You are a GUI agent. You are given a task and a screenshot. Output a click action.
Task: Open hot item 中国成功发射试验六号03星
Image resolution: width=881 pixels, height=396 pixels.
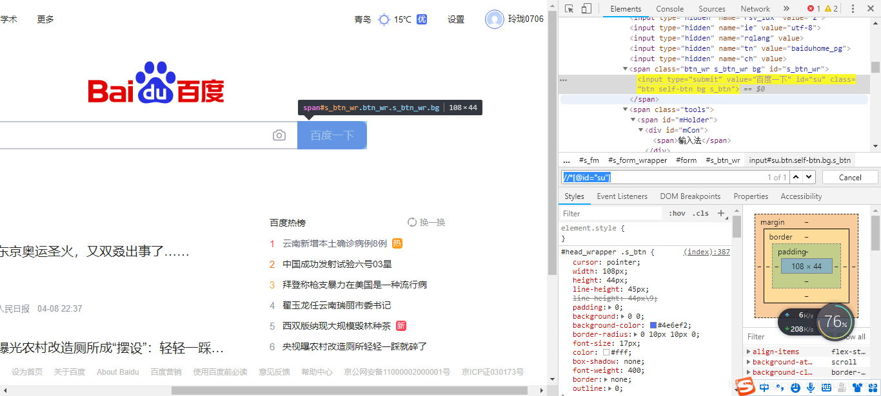(x=337, y=264)
